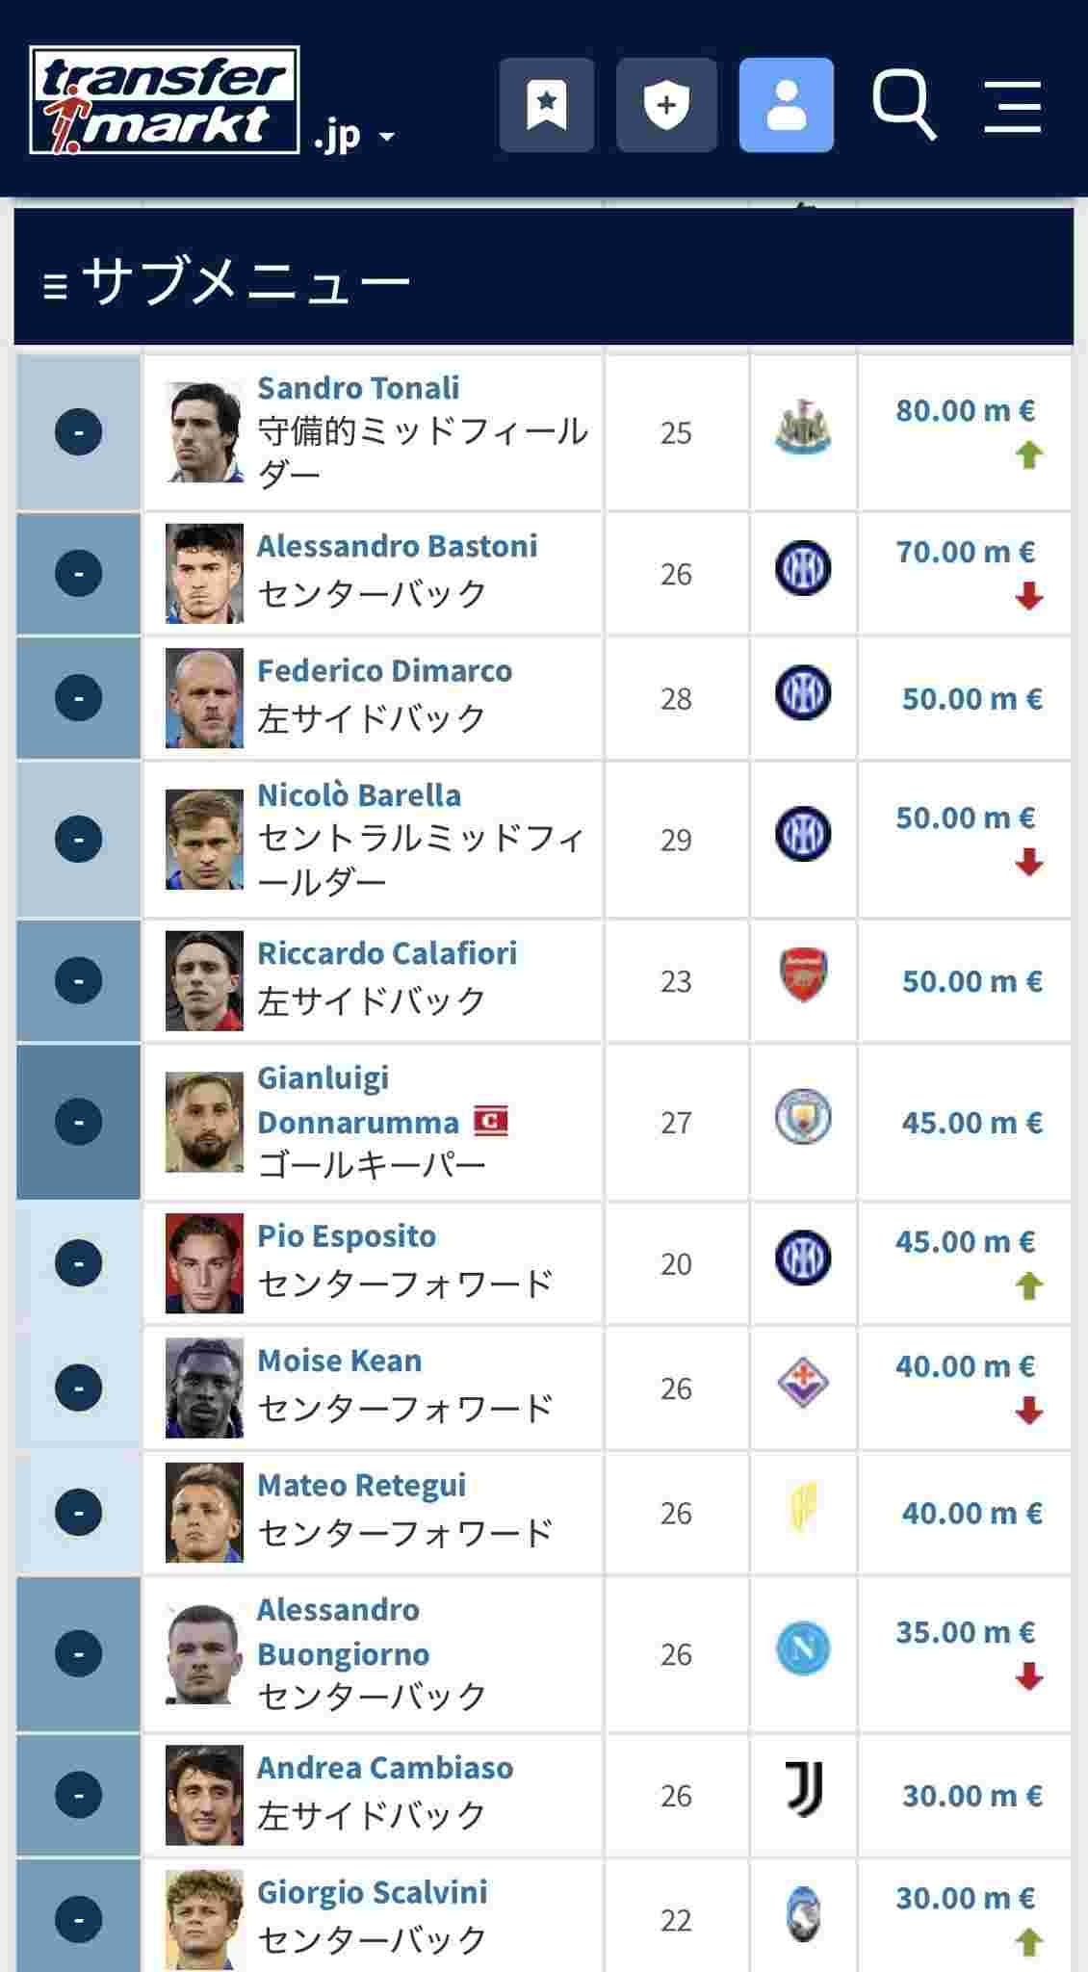Open the bookmark star icon in header
1088x1972 pixels.
tap(546, 105)
